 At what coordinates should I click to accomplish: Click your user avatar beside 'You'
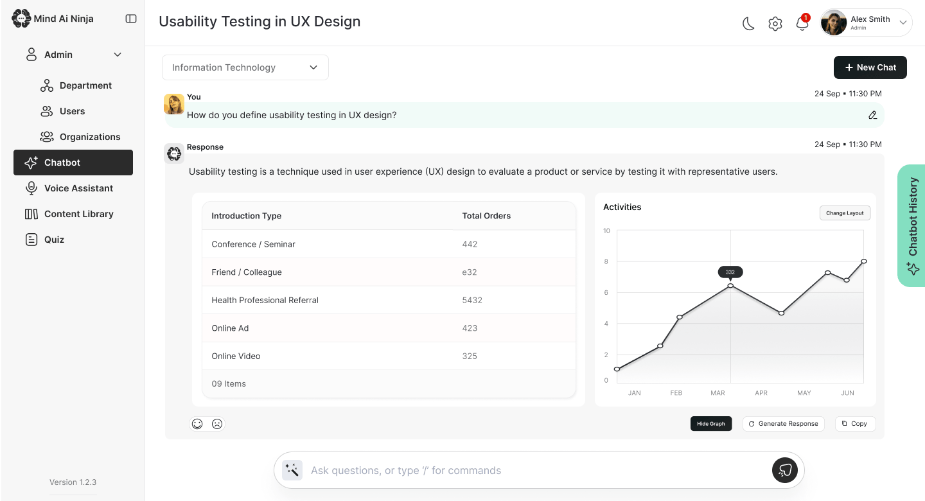pos(174,104)
